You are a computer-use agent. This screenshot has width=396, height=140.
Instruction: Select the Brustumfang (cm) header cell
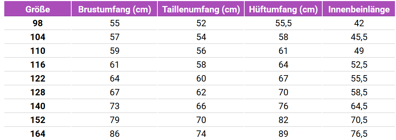tap(114, 9)
